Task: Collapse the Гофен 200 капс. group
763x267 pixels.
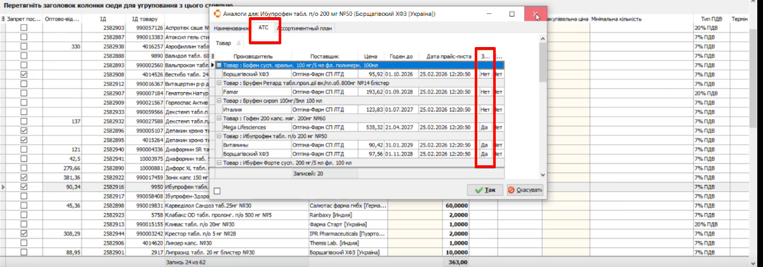Action: point(219,118)
